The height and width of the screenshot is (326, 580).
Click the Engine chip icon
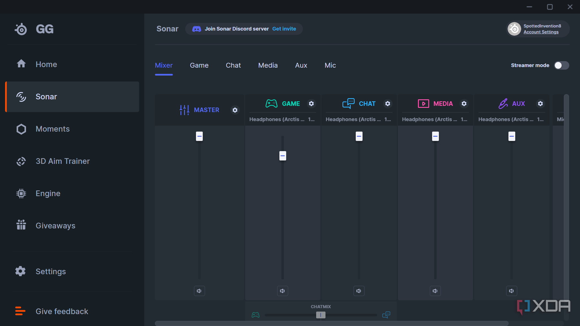(21, 194)
